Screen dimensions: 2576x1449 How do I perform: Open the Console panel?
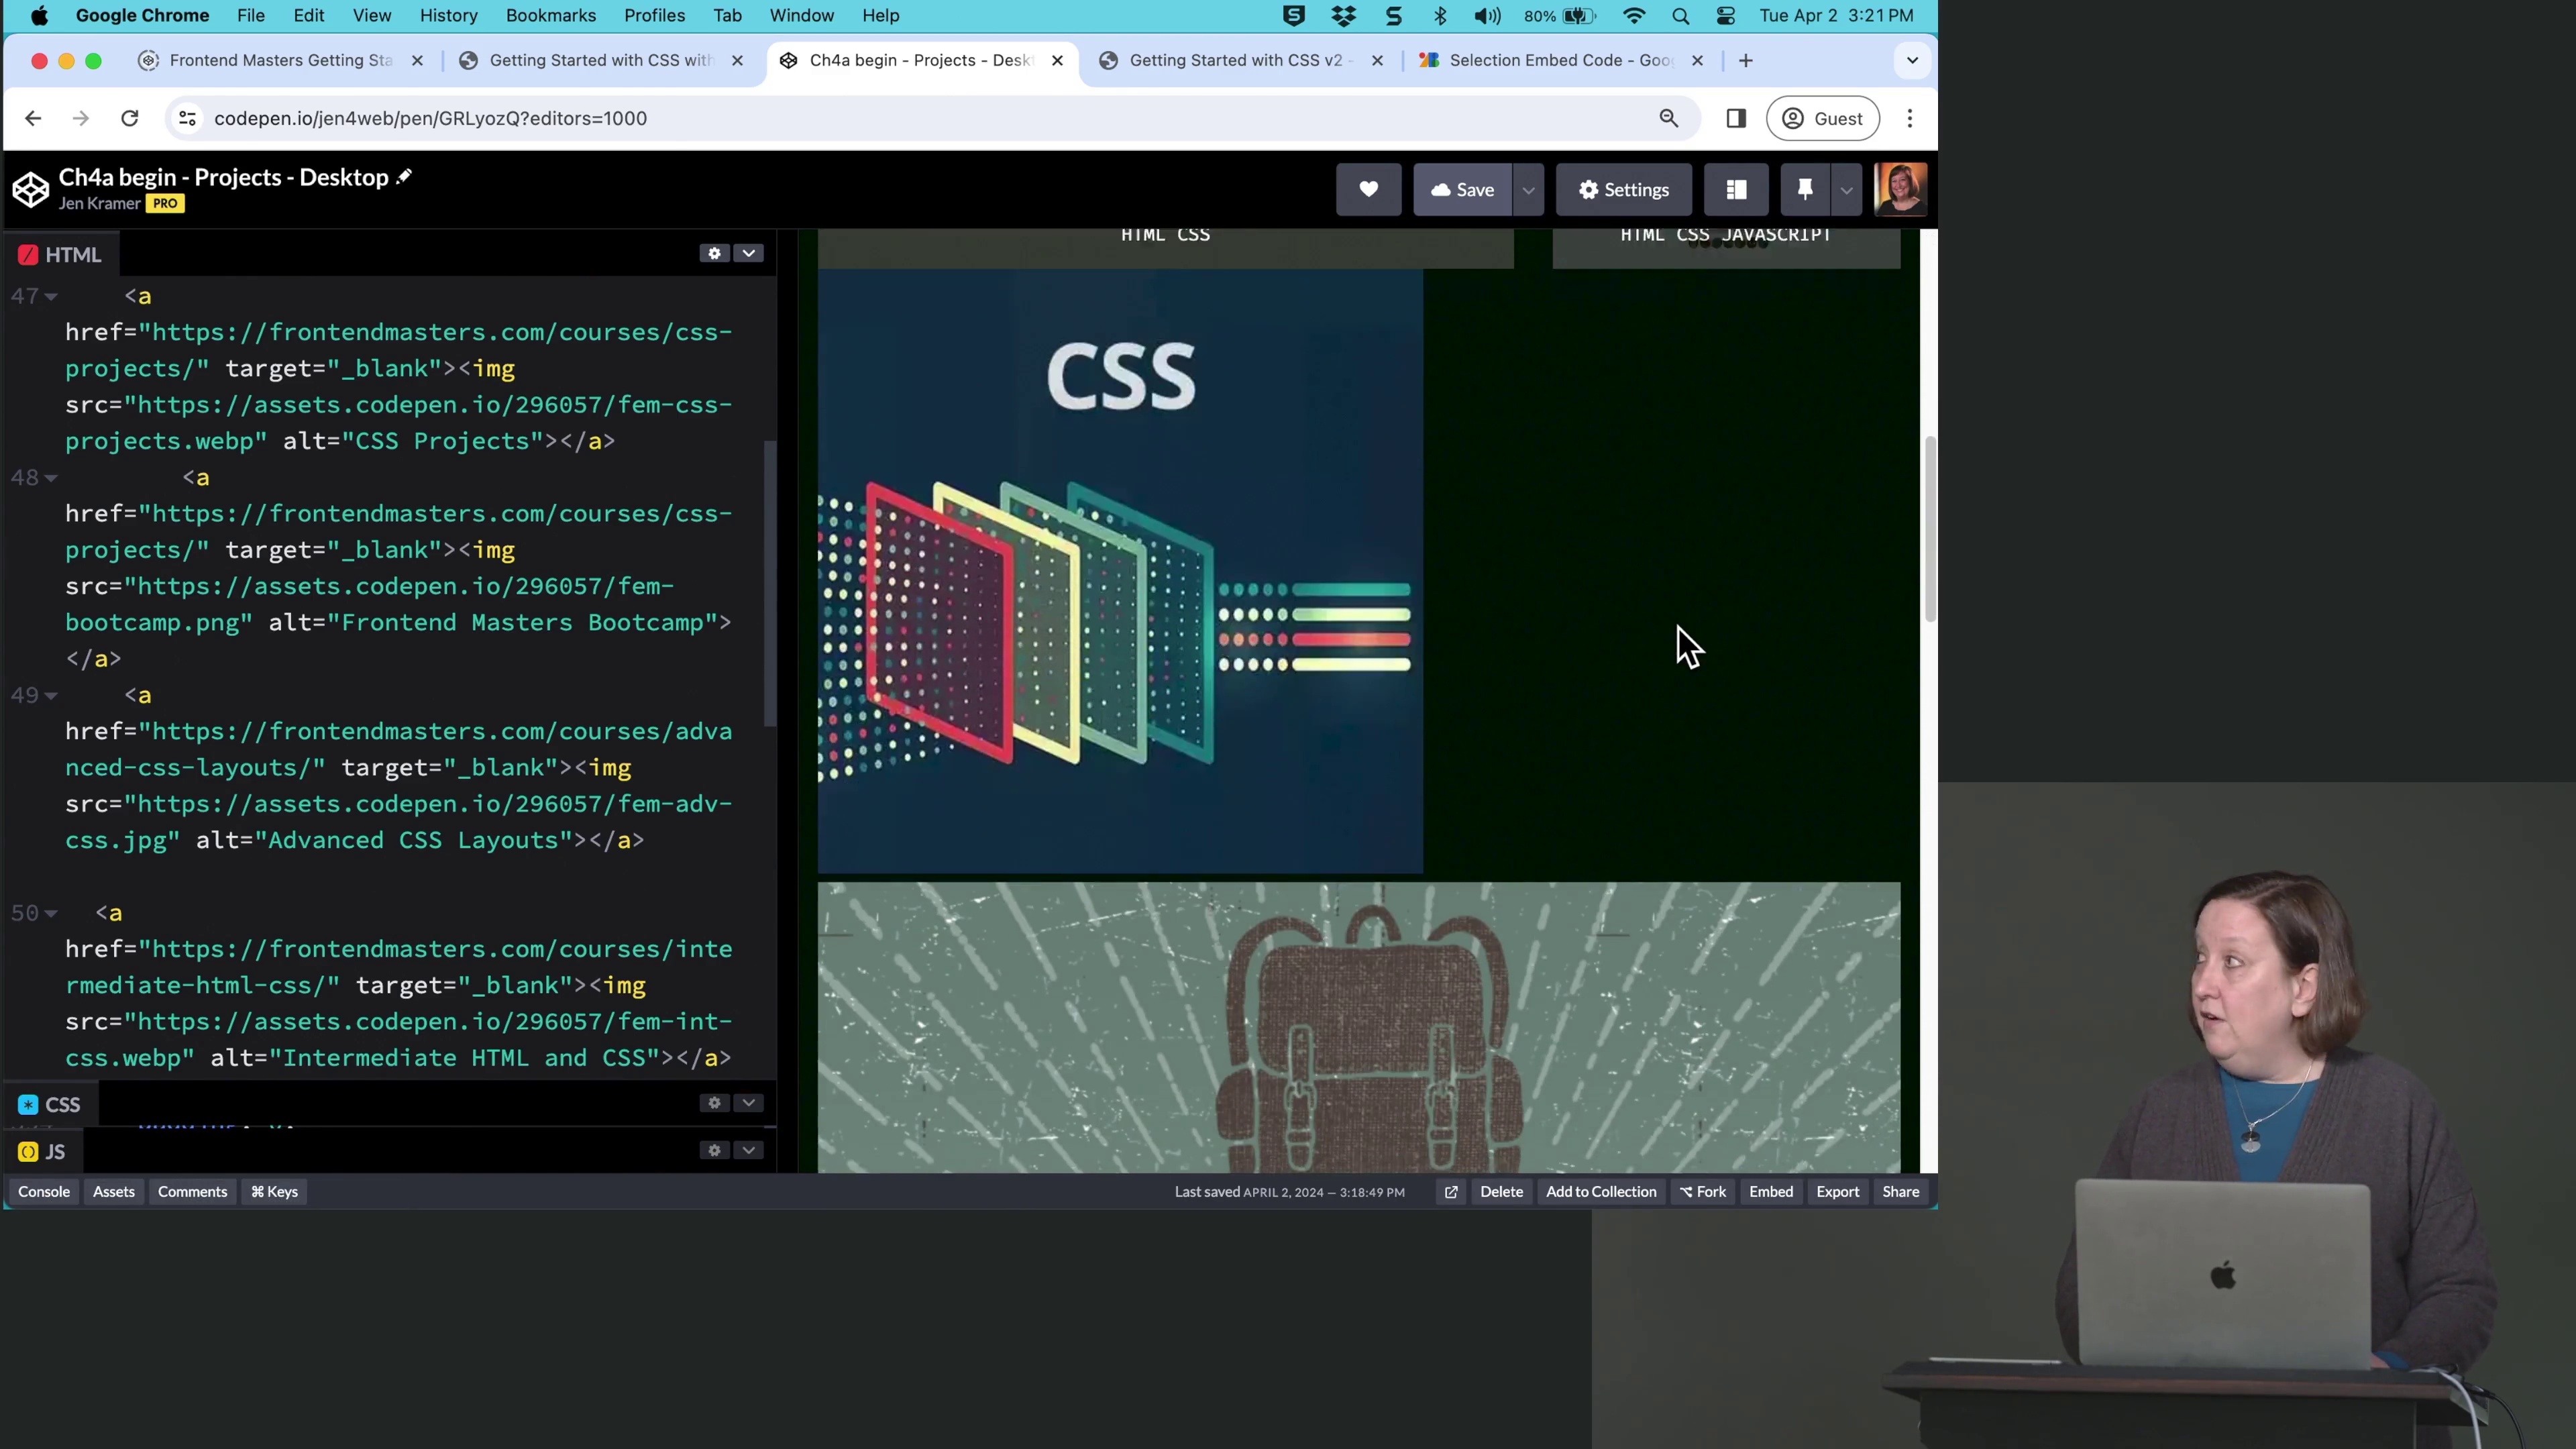[44, 1191]
